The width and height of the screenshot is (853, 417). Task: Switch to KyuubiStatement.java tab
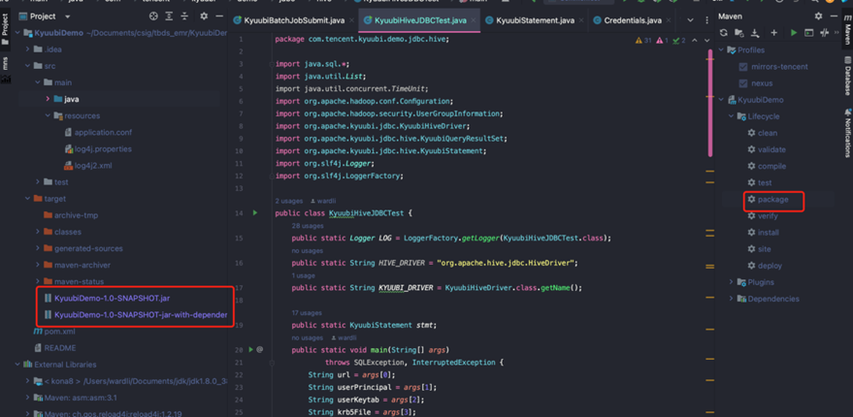(x=530, y=19)
